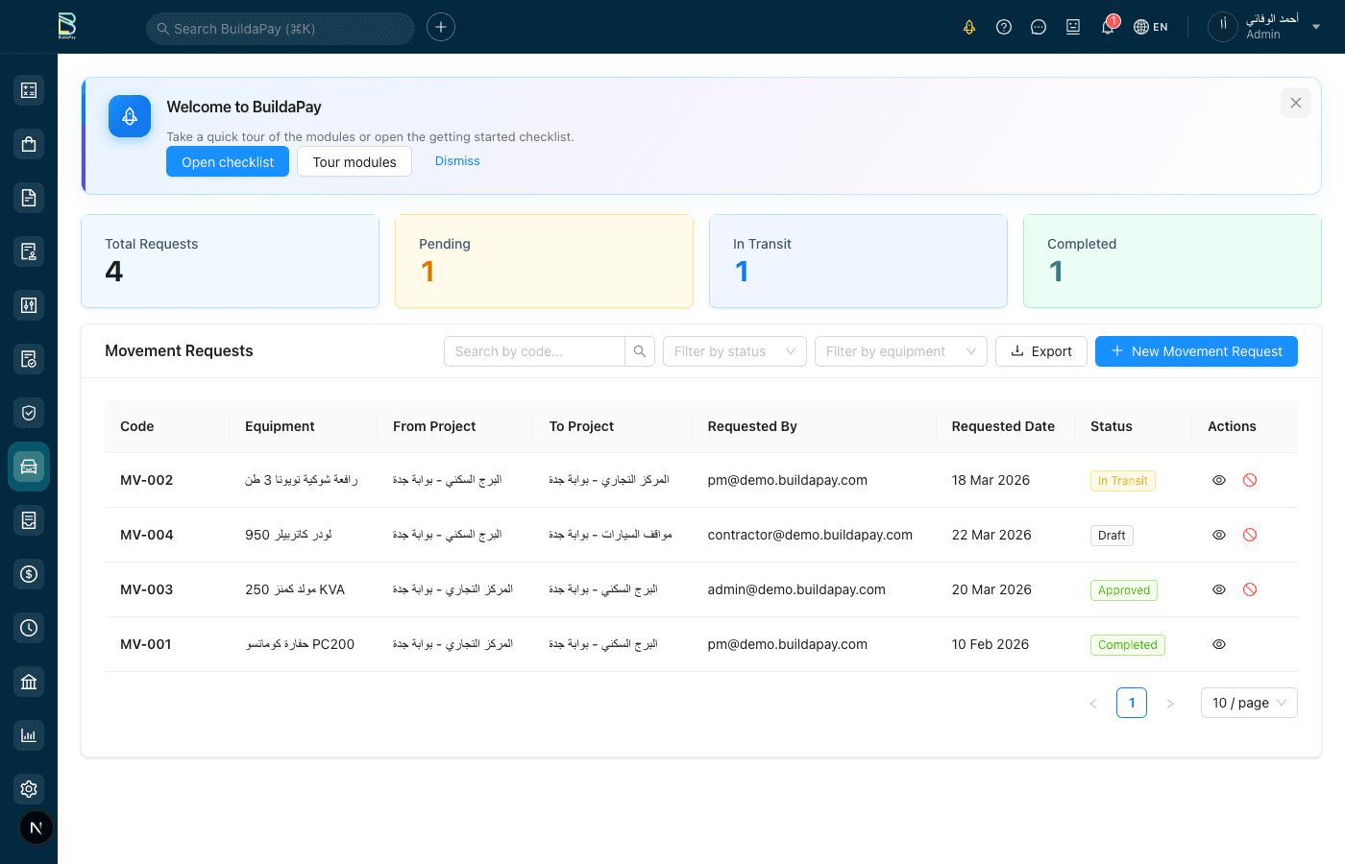View MV-004 request using eye icon
Viewport: 1345px width, 864px height.
1219,535
